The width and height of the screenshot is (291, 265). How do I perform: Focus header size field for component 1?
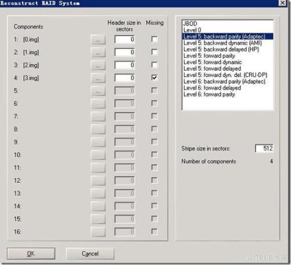(125, 40)
